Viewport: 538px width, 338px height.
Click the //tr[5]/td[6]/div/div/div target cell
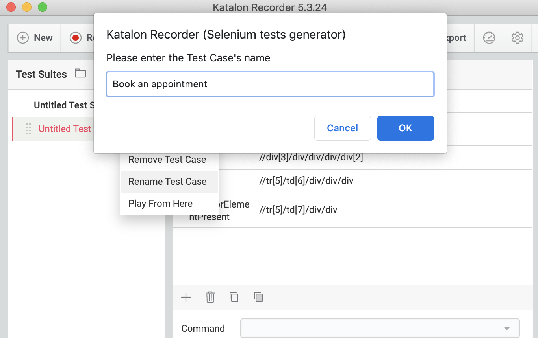[x=306, y=181]
